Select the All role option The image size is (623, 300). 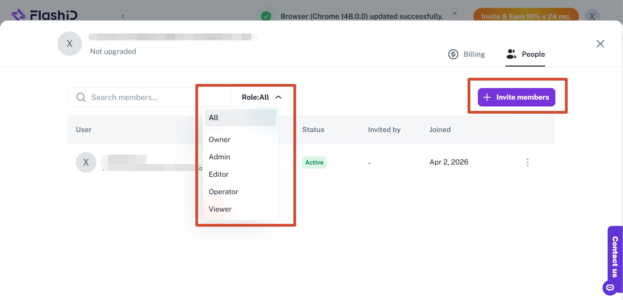240,118
